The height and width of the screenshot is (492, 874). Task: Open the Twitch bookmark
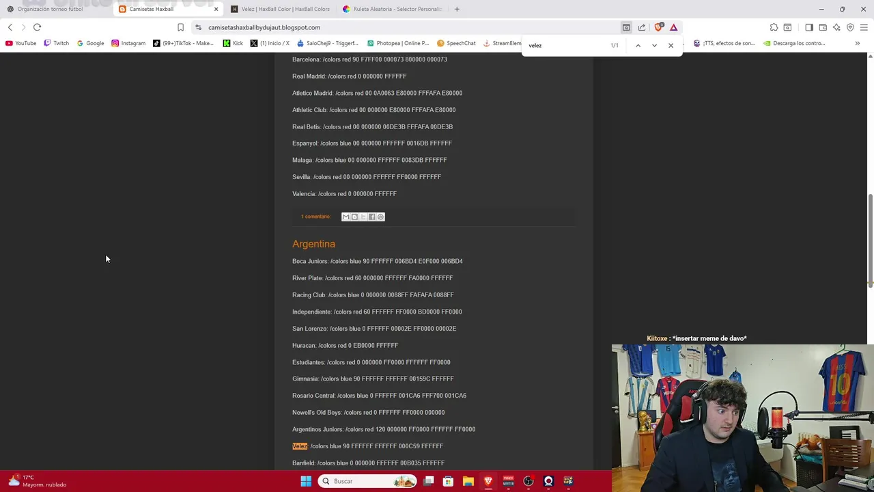point(56,43)
